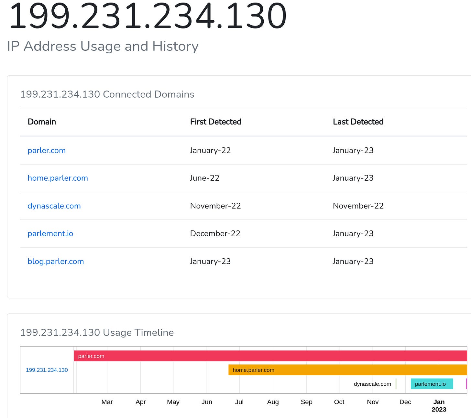Click parlement.io's Last Detected January-23 cell

coord(353,233)
